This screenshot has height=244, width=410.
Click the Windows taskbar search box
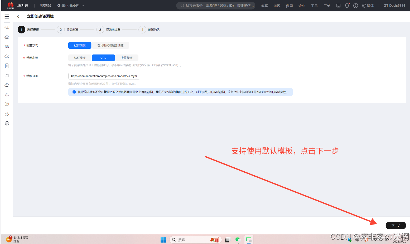pyautogui.click(x=196, y=240)
